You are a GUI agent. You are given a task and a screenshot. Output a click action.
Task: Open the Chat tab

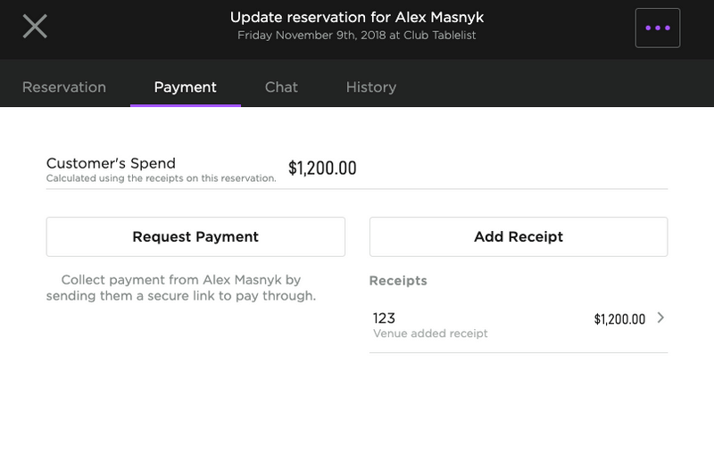pos(281,87)
